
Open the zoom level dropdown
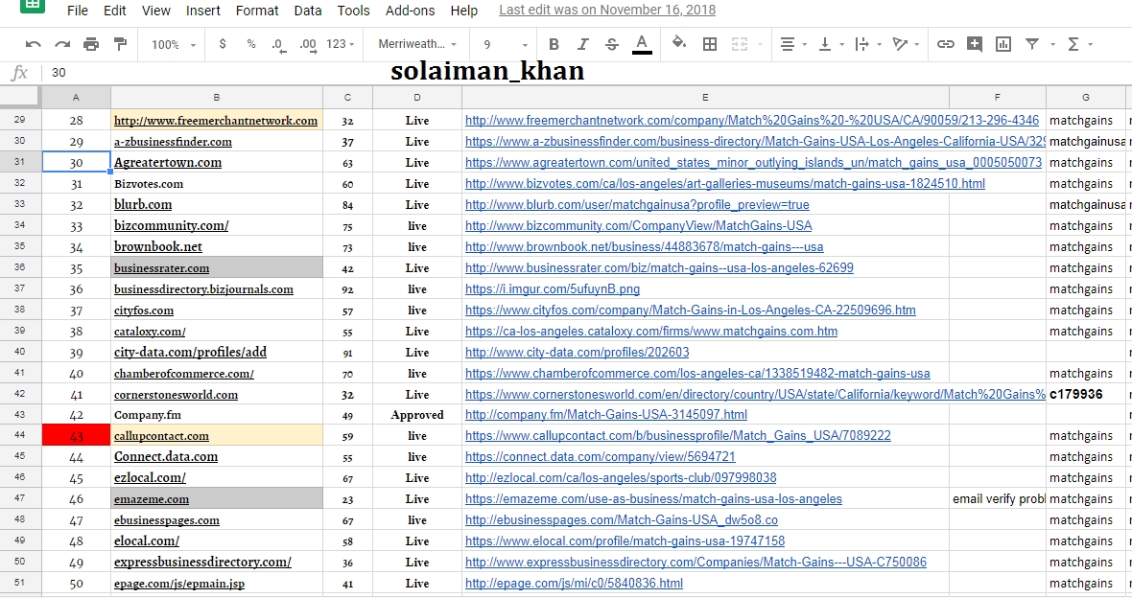tap(174, 44)
